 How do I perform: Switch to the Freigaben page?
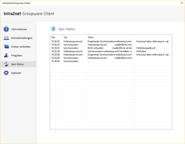(x=16, y=56)
